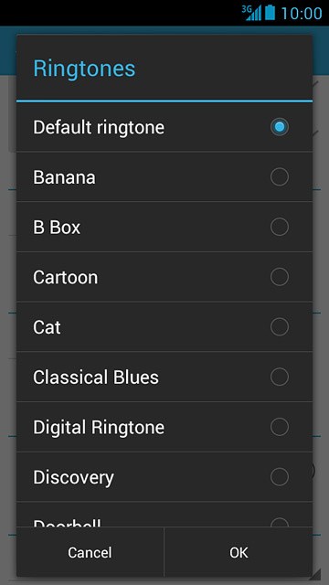The width and height of the screenshot is (329, 585).
Task: Tap the Digital Ringtone list text
Action: 99,428
